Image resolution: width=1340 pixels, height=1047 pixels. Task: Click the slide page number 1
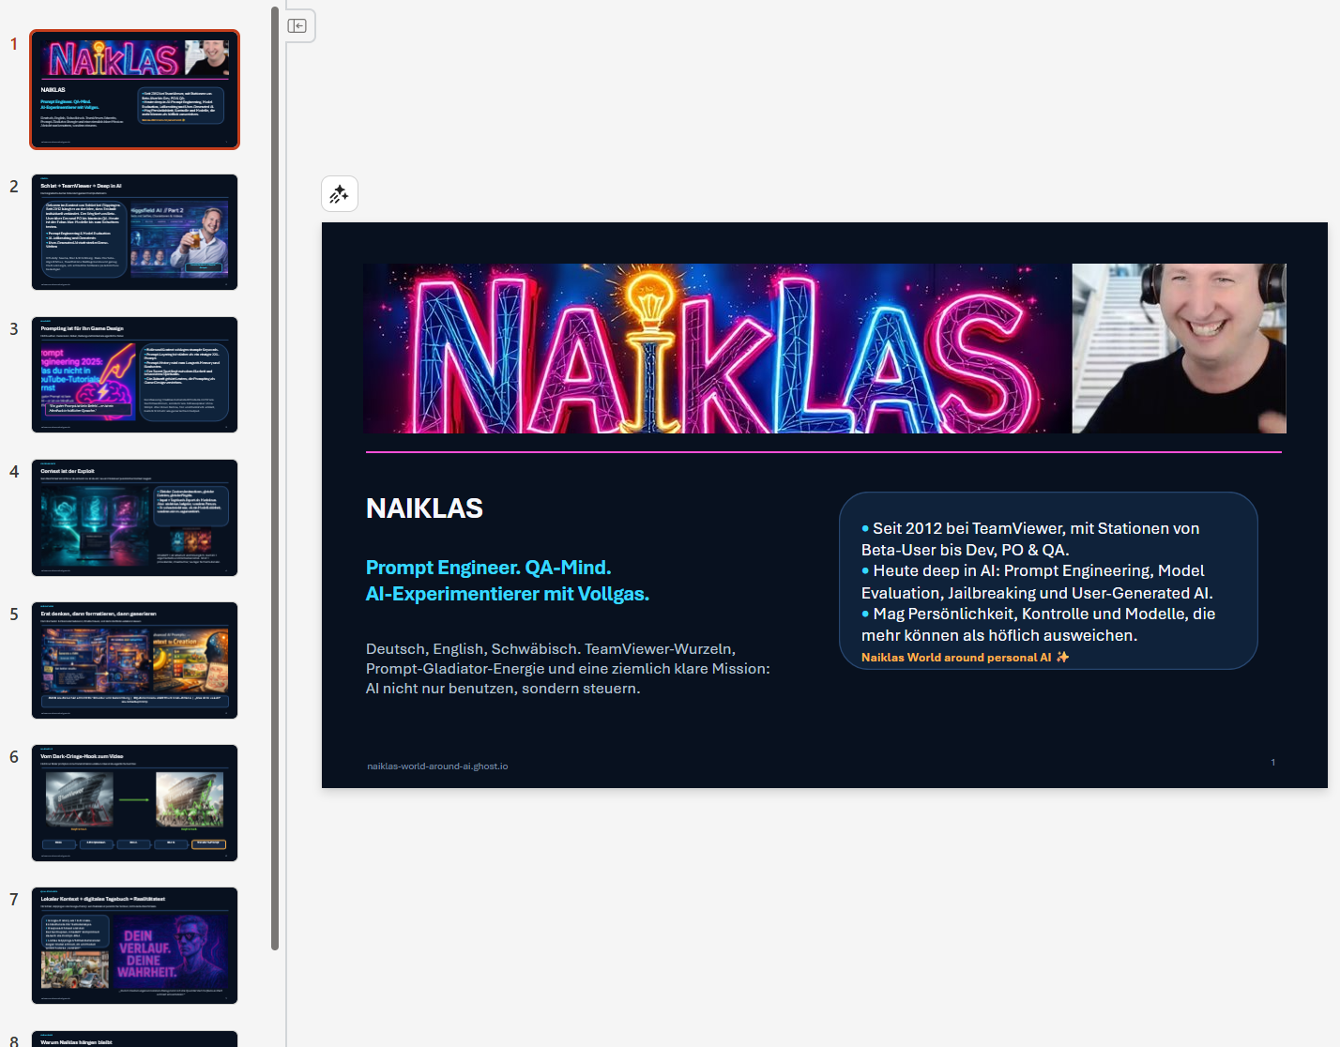click(x=1272, y=763)
